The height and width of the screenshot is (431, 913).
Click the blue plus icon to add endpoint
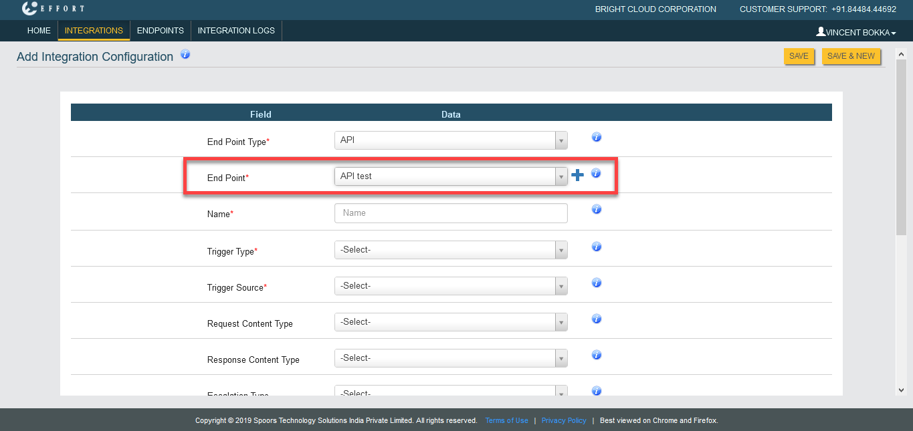577,175
